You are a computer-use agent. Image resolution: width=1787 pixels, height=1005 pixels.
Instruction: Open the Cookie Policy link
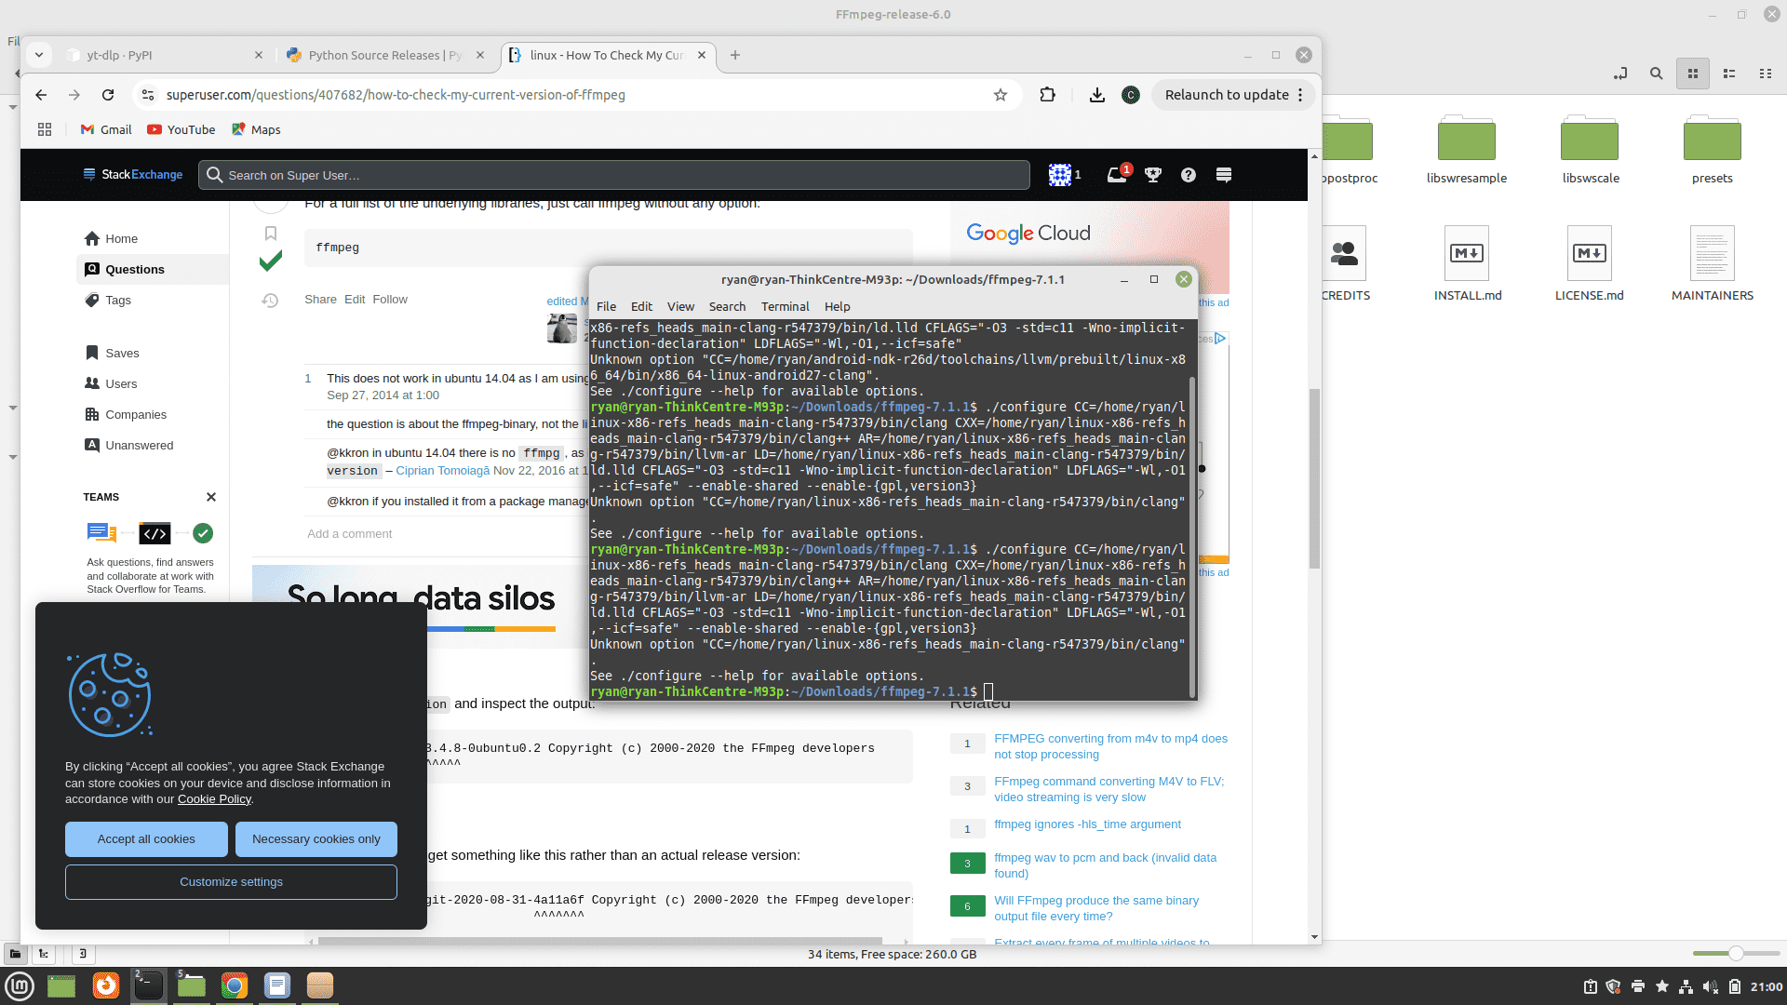(x=214, y=799)
